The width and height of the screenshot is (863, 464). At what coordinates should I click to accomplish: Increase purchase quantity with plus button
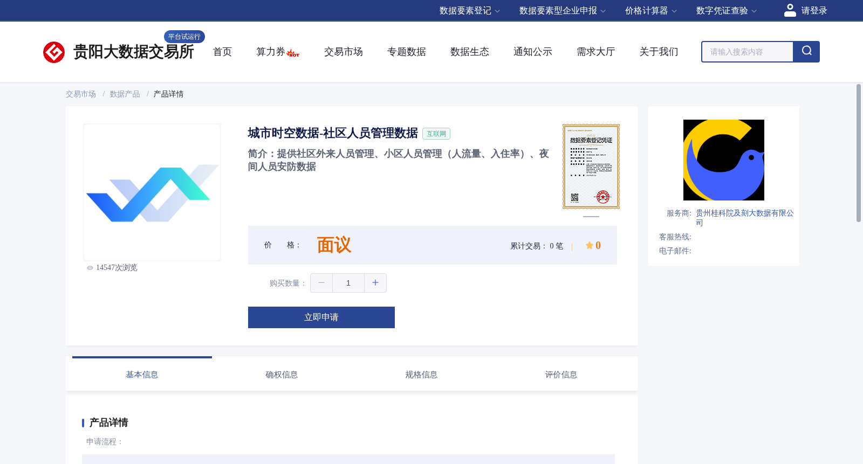coord(375,283)
